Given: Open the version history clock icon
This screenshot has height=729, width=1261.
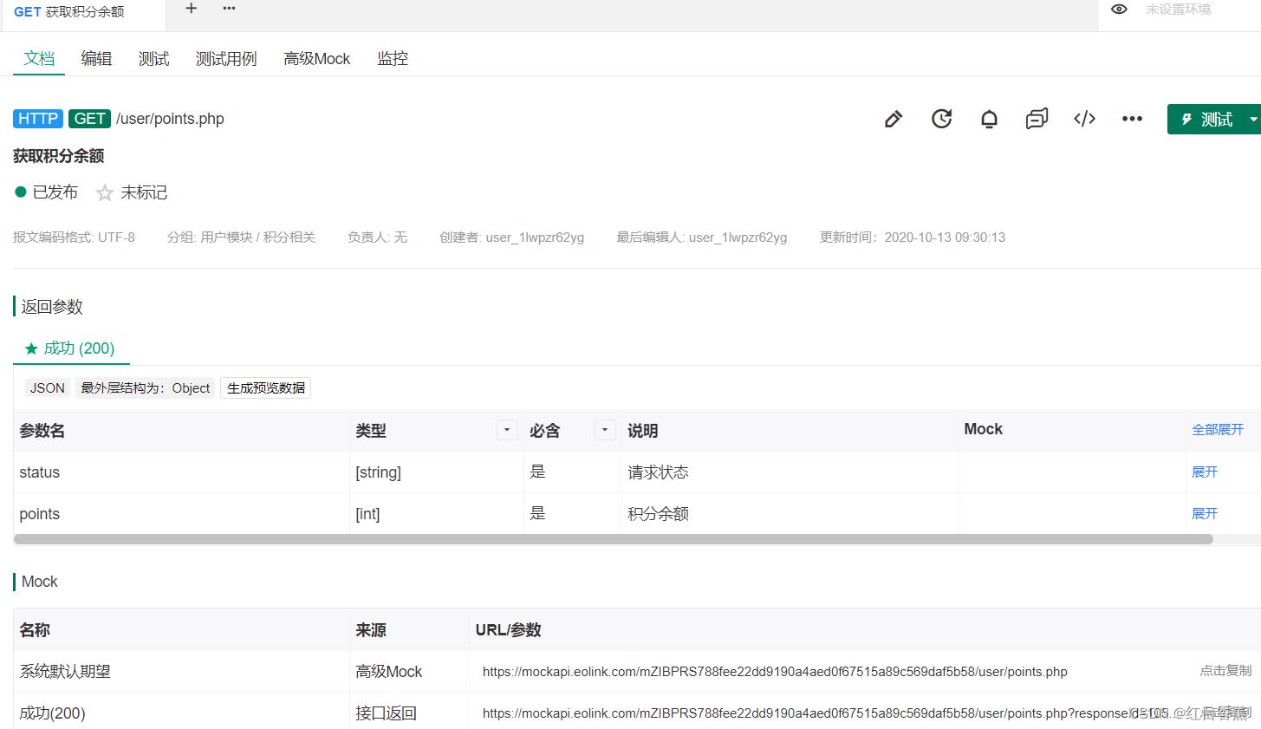Looking at the screenshot, I should pyautogui.click(x=941, y=119).
